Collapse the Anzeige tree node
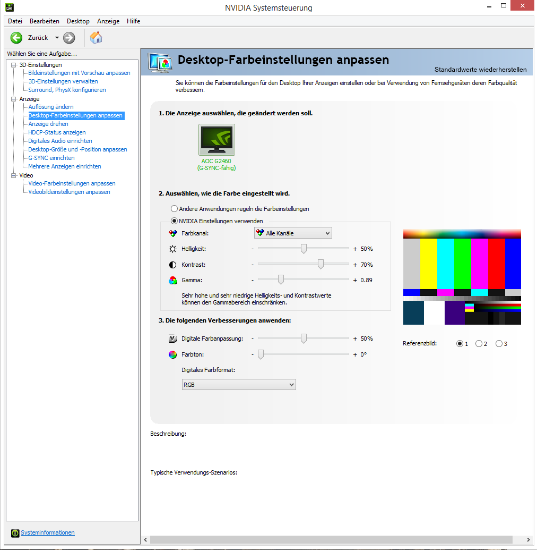 coord(13,99)
